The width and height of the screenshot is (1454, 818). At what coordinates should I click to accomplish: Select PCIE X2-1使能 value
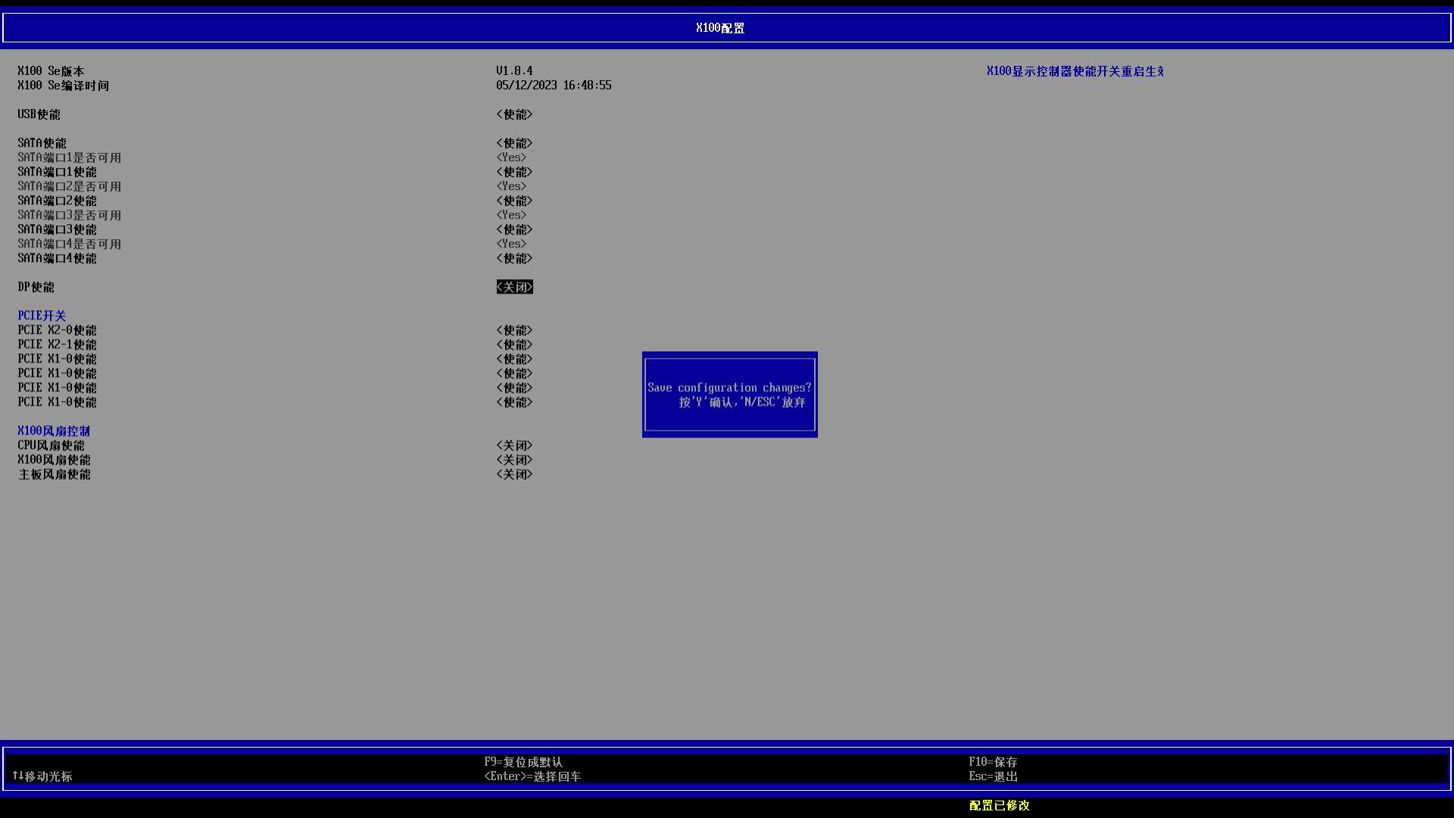pyautogui.click(x=514, y=345)
